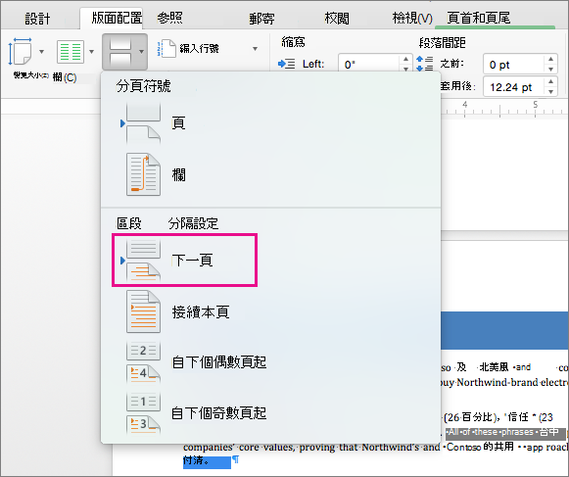Increase 套用後 spacing with up arrow
Screen dimensions: 569x477
click(550, 81)
